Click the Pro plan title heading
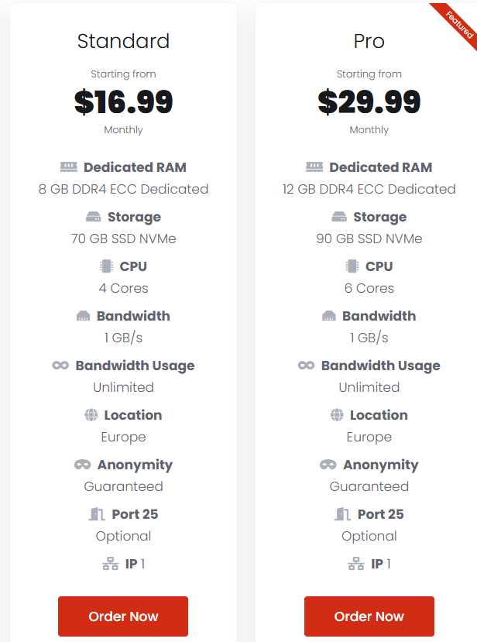This screenshot has width=477, height=642. click(x=369, y=41)
